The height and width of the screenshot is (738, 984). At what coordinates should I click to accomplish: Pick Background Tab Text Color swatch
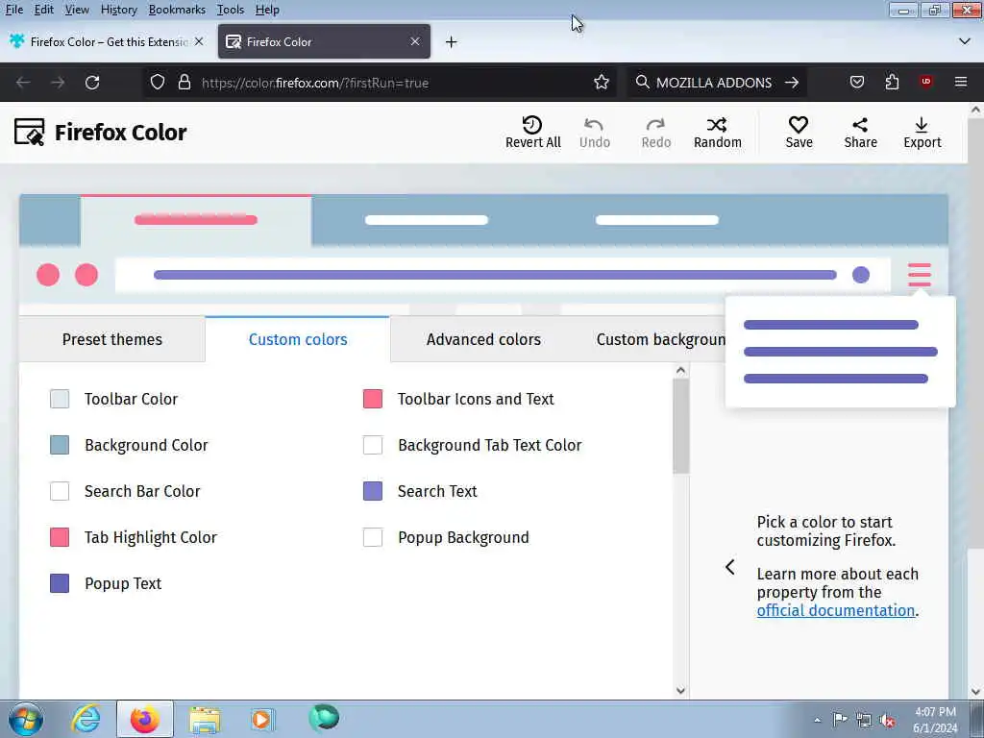pyautogui.click(x=373, y=445)
